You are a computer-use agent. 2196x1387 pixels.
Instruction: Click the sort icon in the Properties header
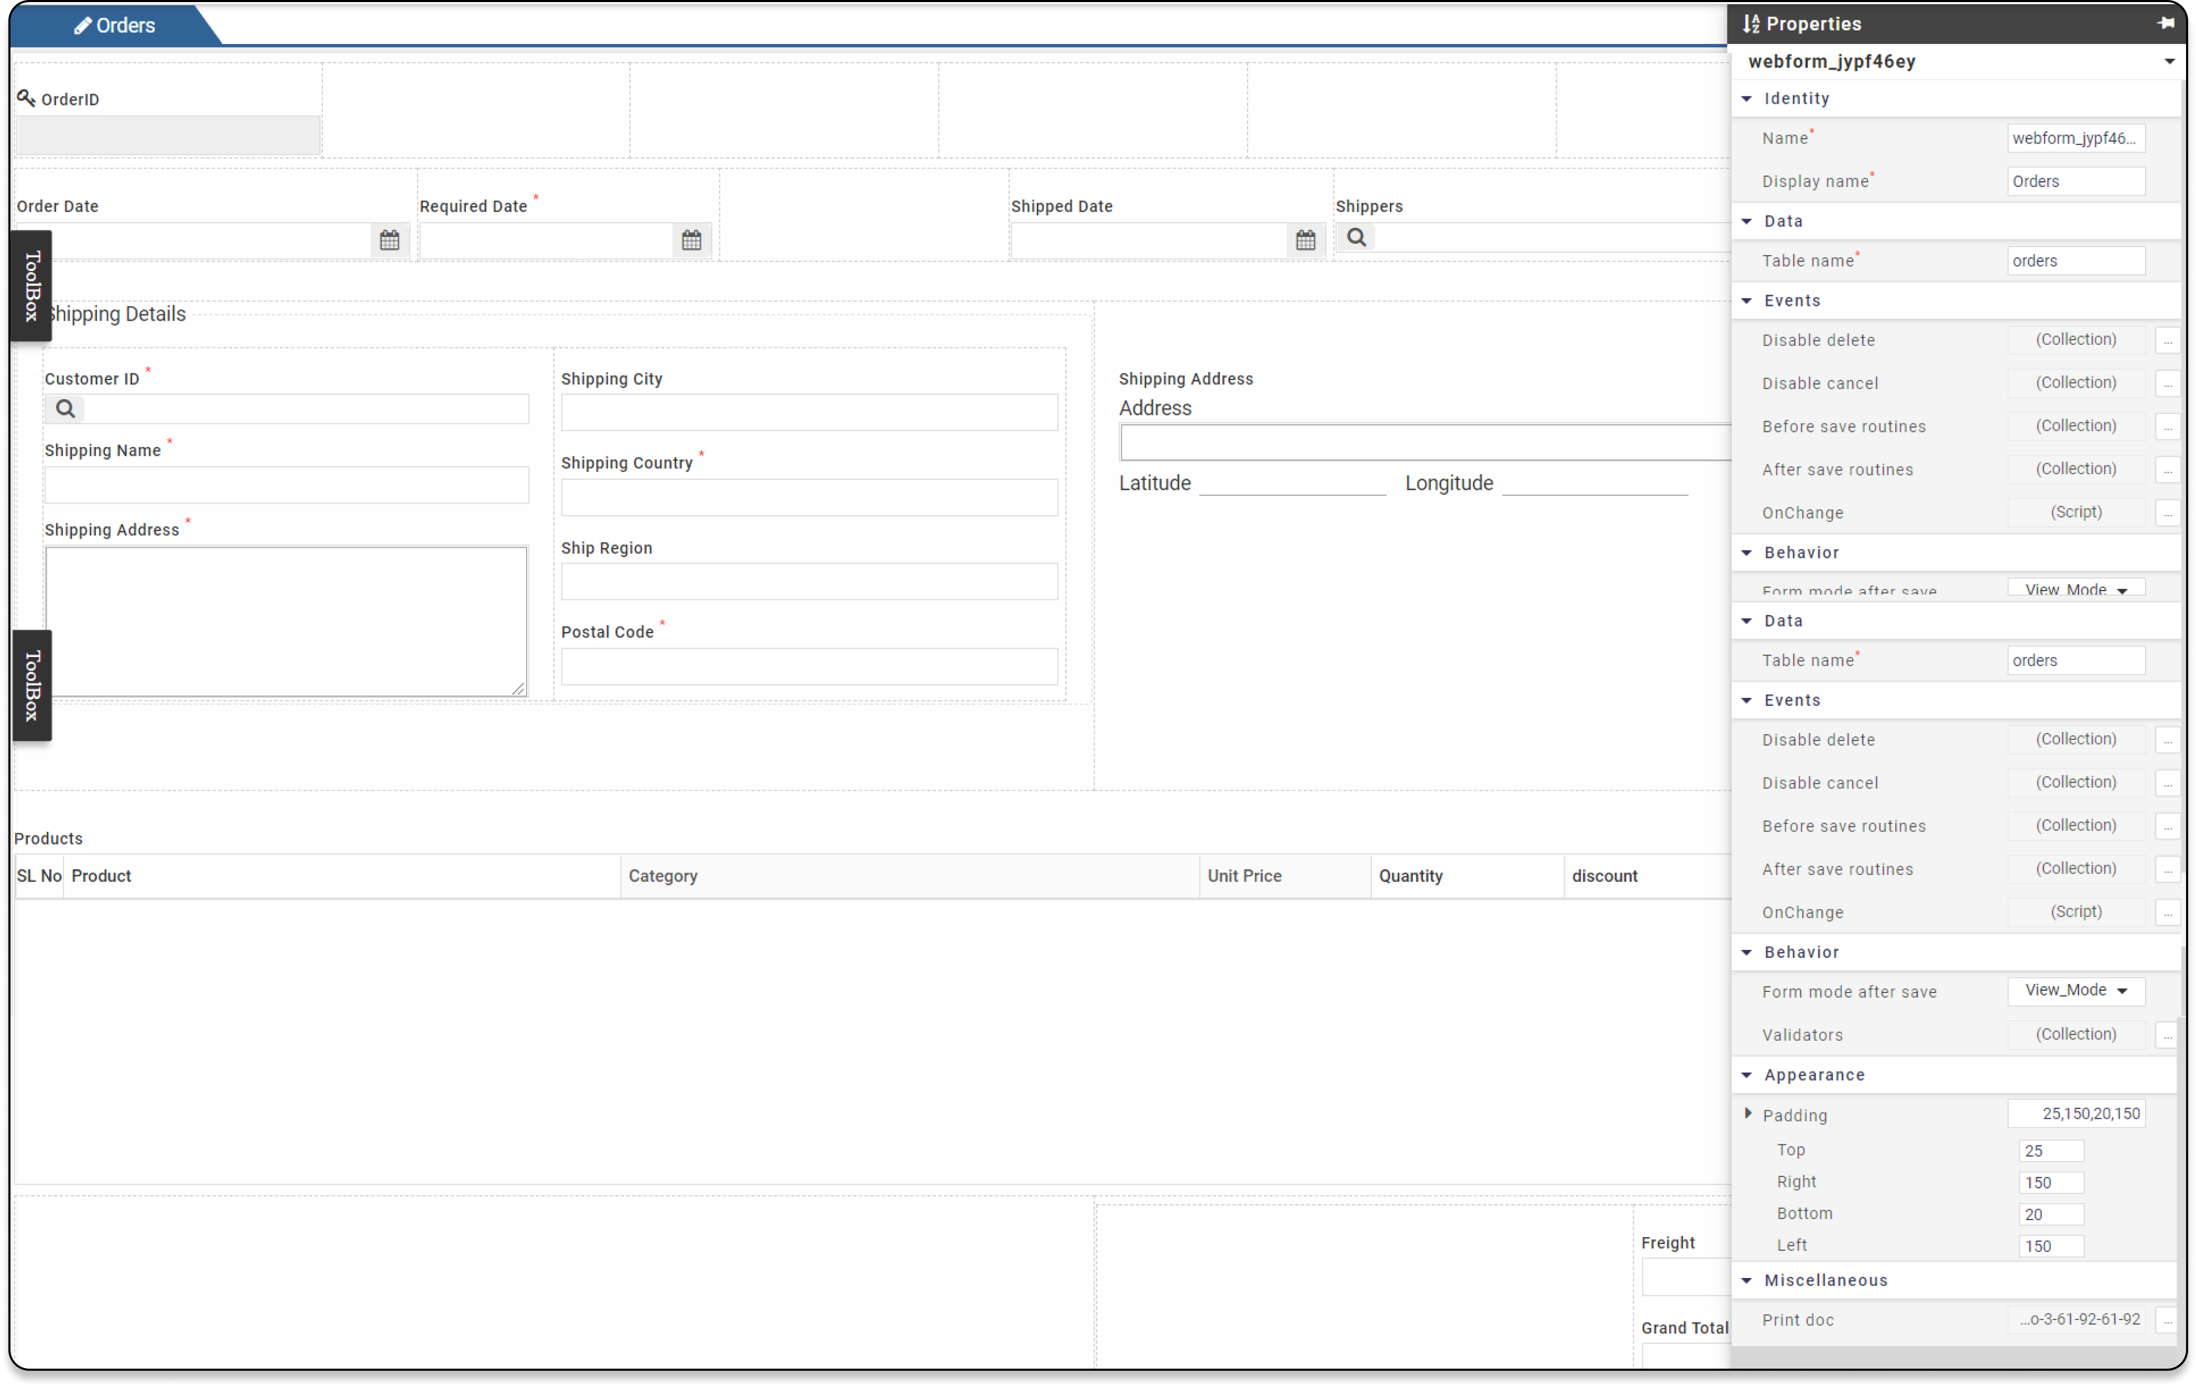1751,24
